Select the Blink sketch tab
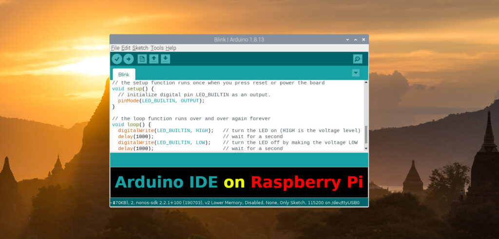 [124, 75]
